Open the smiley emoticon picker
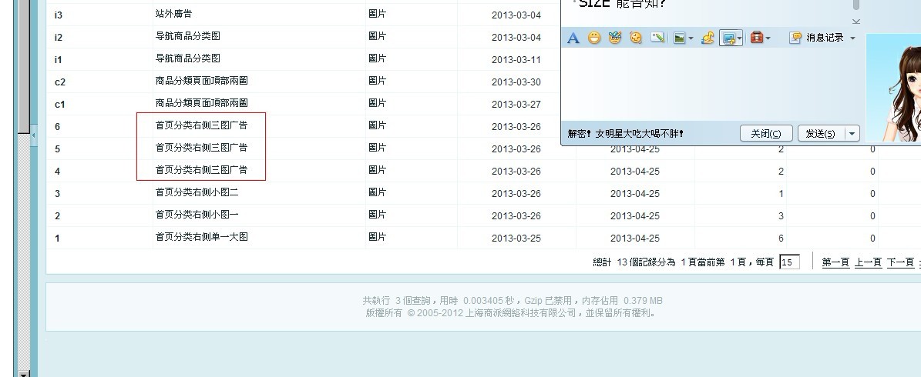The width and height of the screenshot is (921, 377). (x=594, y=38)
